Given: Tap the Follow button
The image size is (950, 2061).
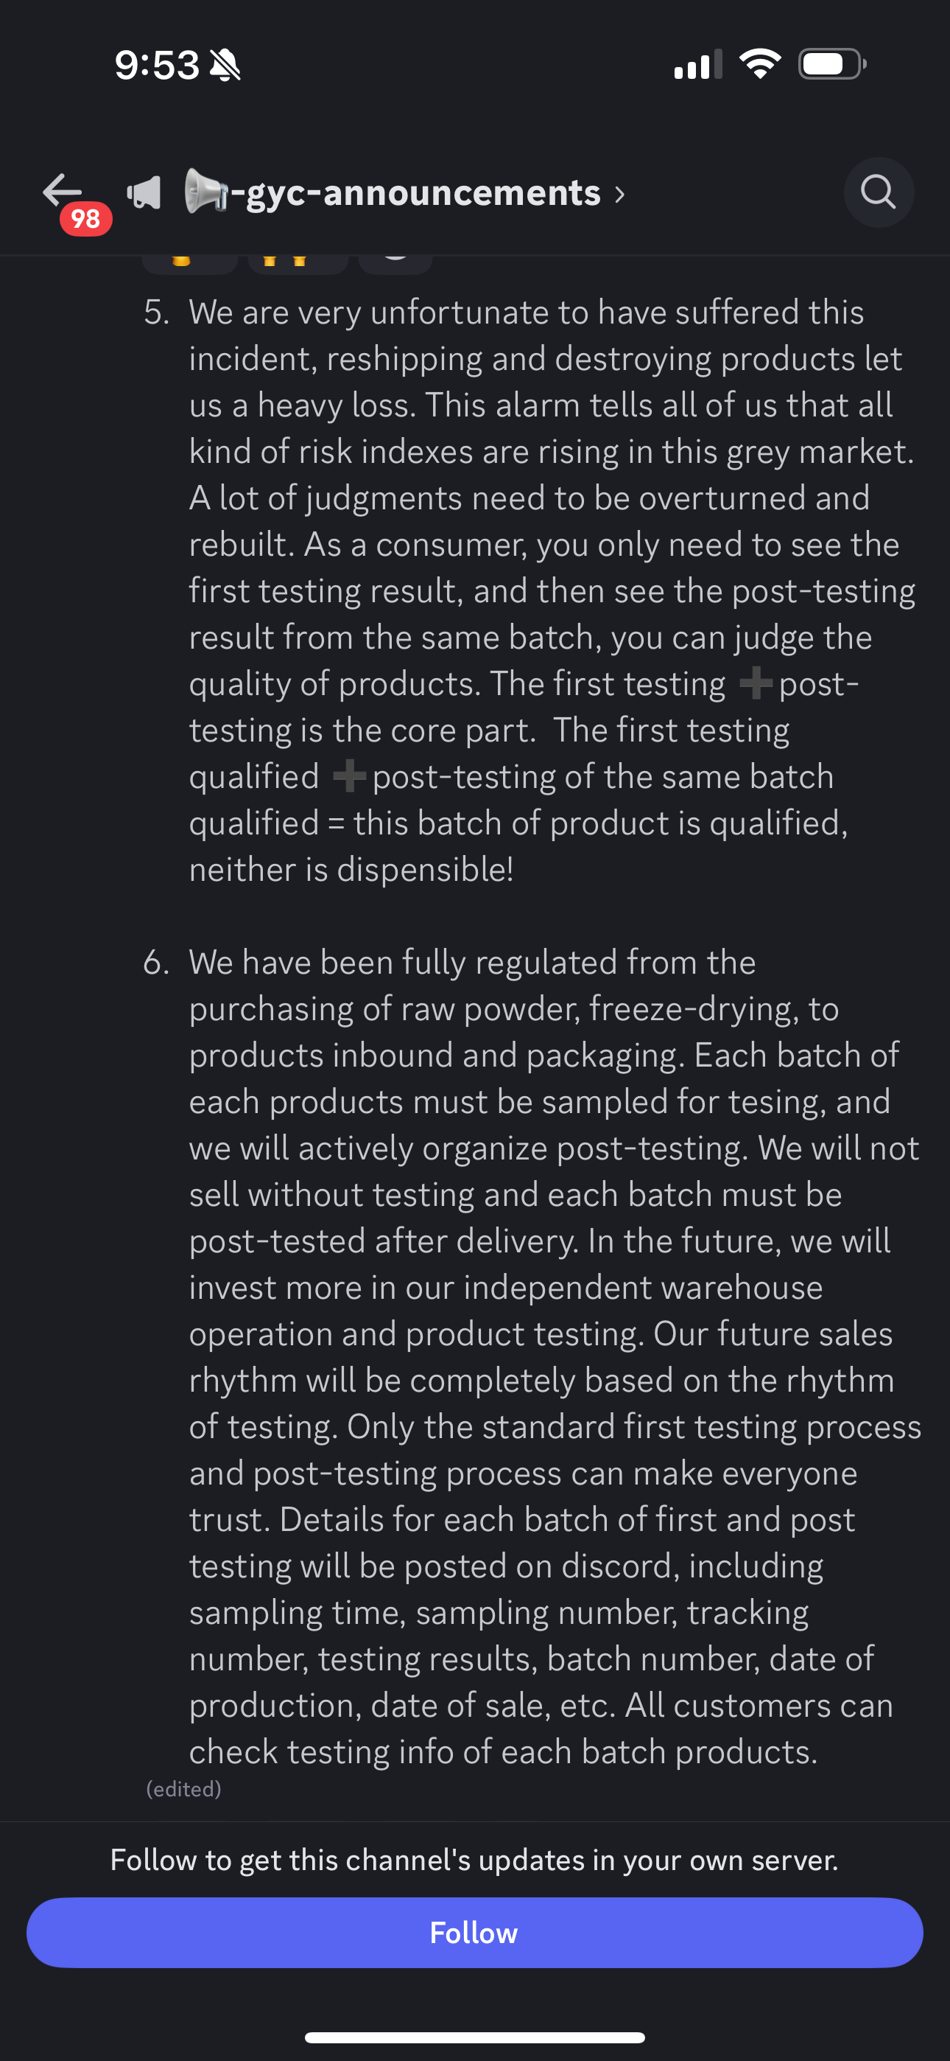Looking at the screenshot, I should (x=475, y=1932).
